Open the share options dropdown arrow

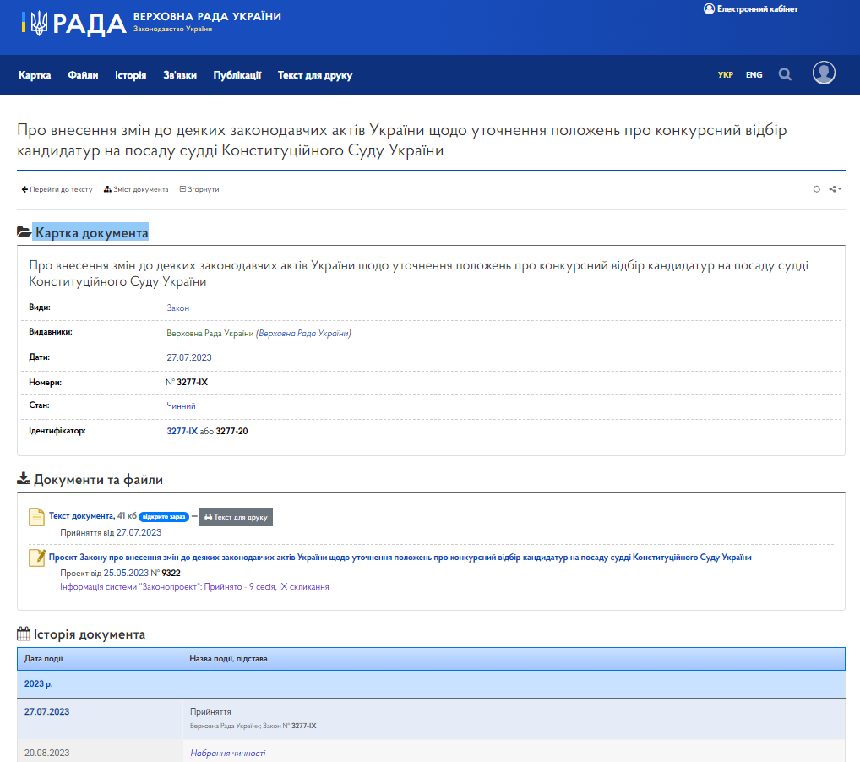pos(840,189)
